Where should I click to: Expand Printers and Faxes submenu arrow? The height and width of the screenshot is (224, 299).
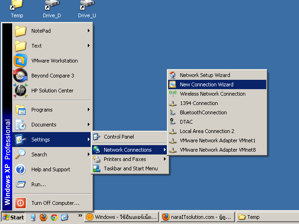[x=165, y=159]
